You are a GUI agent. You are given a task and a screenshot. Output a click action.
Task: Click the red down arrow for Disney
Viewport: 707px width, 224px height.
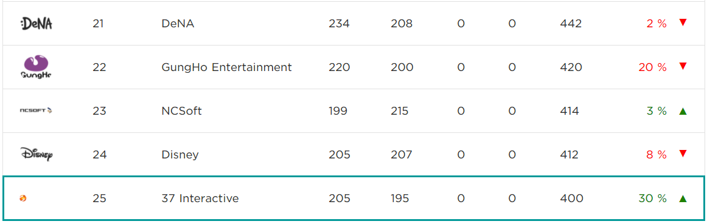coord(683,154)
